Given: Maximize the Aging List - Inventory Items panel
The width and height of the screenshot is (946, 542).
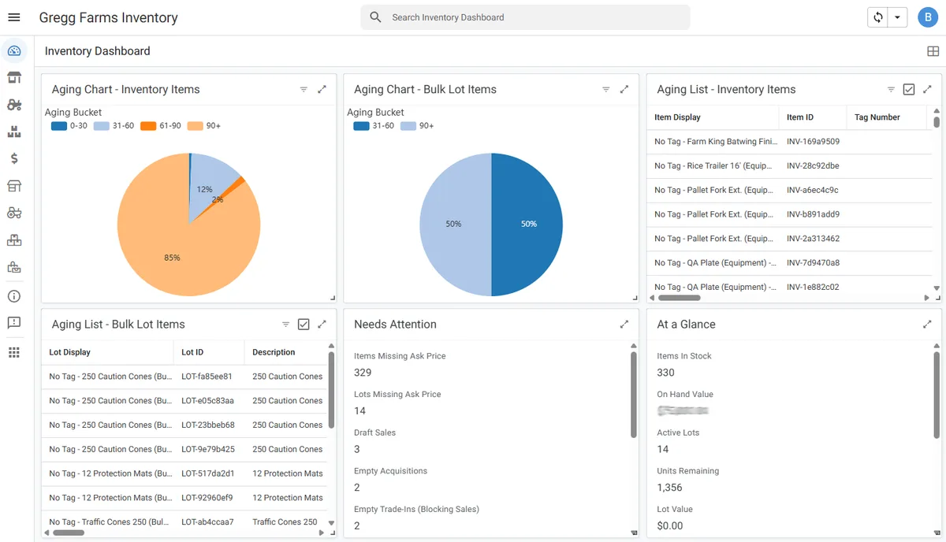Looking at the screenshot, I should coord(927,90).
